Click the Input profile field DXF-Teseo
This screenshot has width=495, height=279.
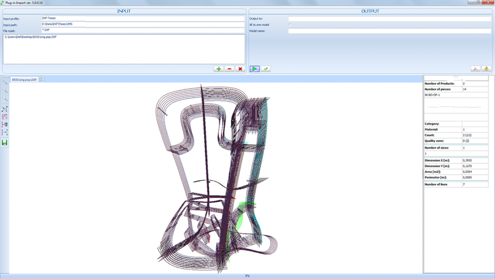[143, 19]
